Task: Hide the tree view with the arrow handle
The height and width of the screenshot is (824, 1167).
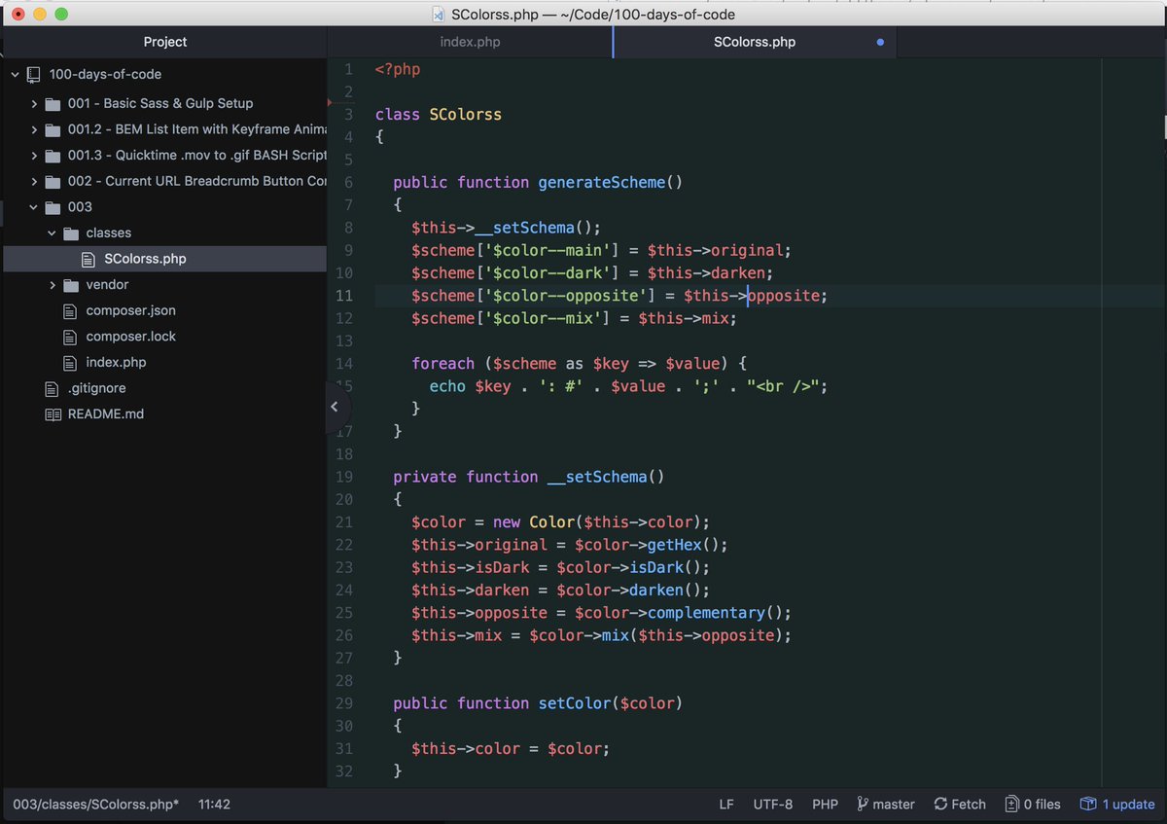Action: point(335,407)
